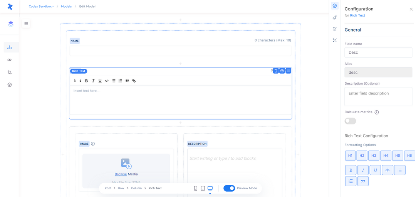The image size is (416, 197).
Task: Toggle H5 formatting option
Action: click(x=398, y=156)
